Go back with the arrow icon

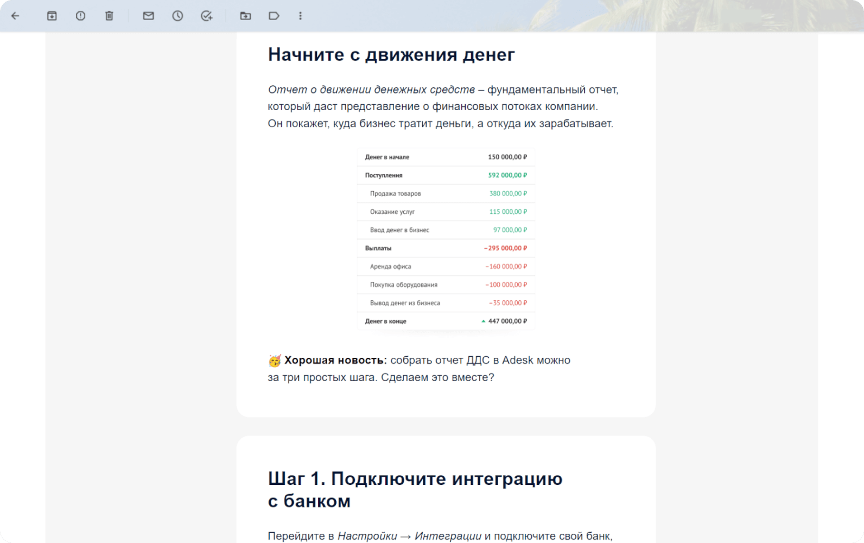[x=15, y=16]
